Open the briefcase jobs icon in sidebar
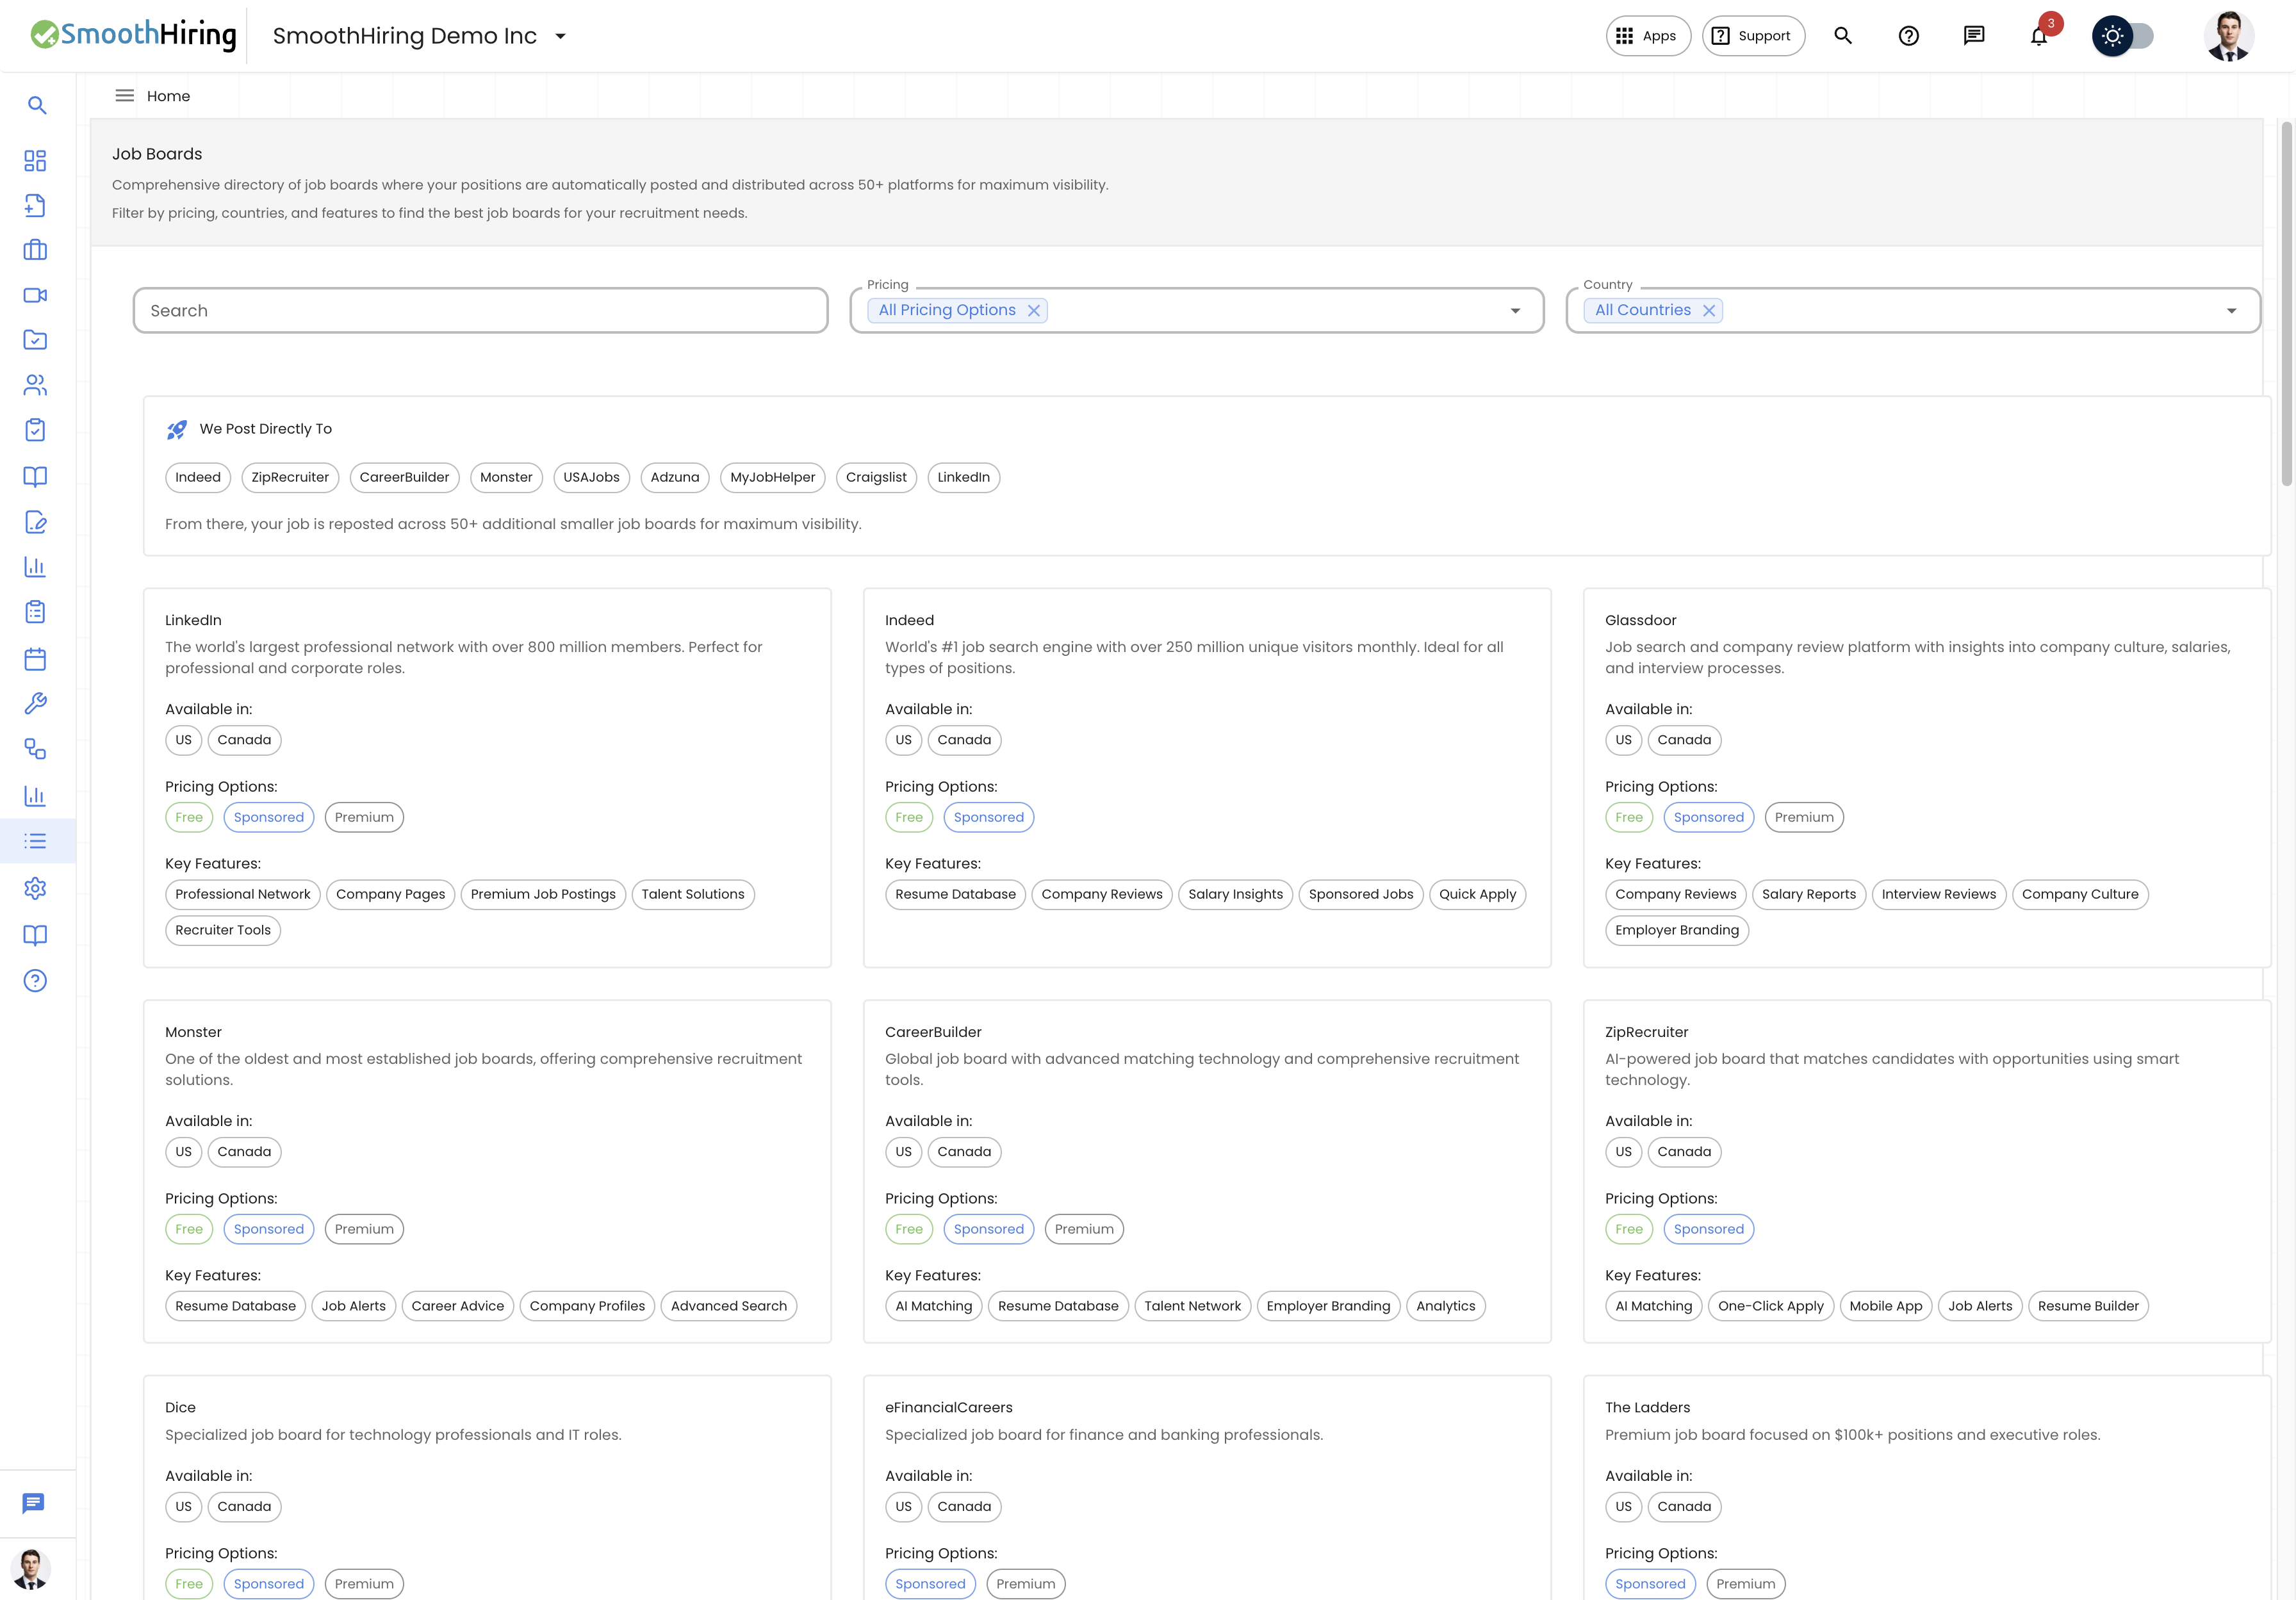The width and height of the screenshot is (2296, 1600). 35,250
